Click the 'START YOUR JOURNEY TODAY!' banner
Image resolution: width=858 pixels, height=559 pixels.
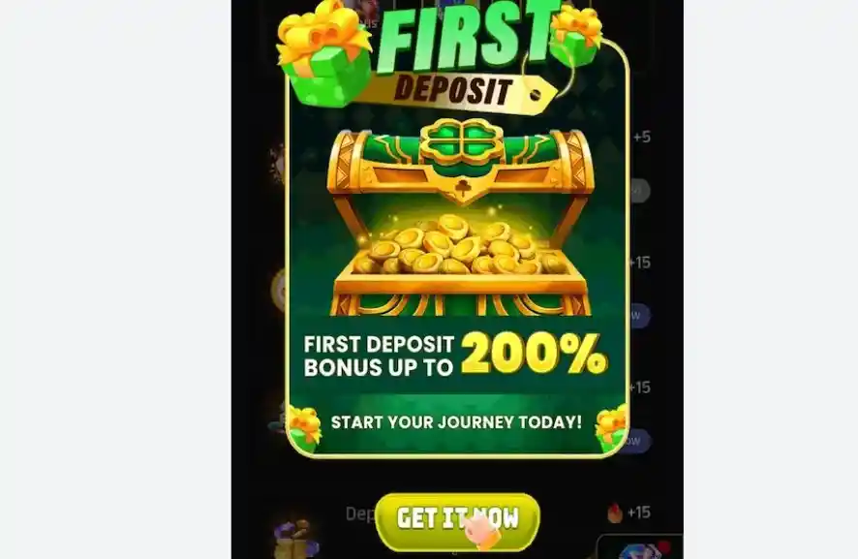[x=457, y=422]
